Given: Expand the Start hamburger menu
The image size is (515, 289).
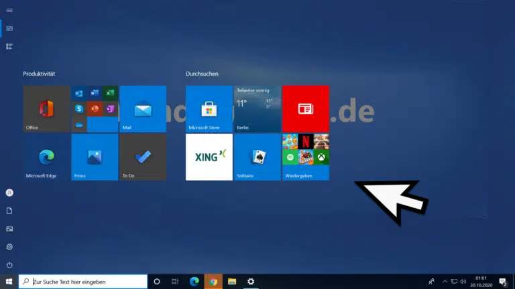Looking at the screenshot, I should point(9,11).
